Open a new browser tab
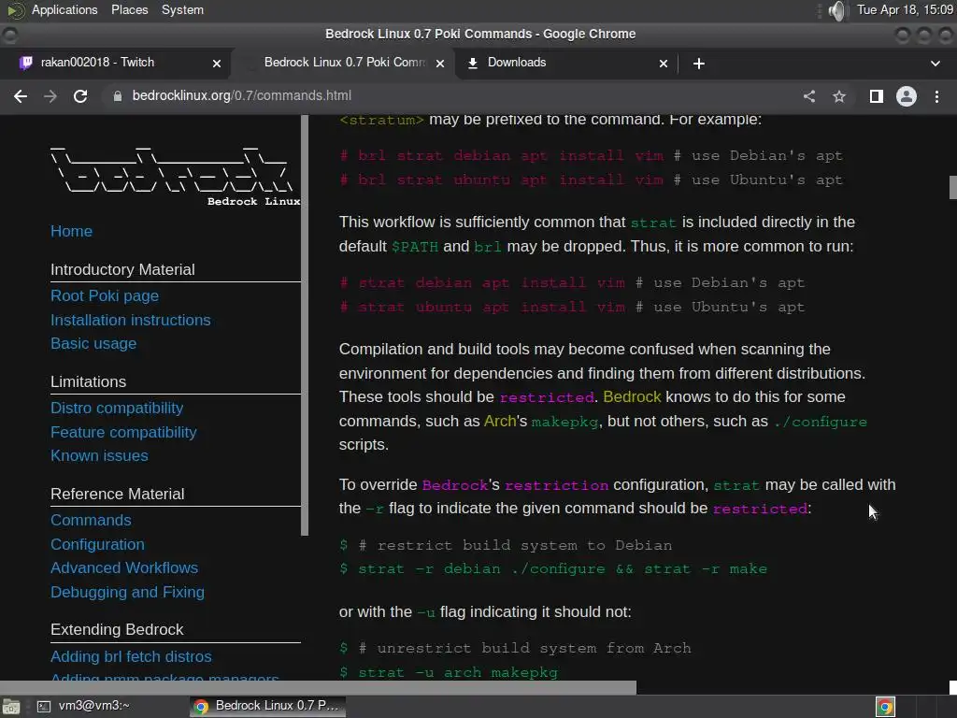The height and width of the screenshot is (718, 957). [x=699, y=64]
